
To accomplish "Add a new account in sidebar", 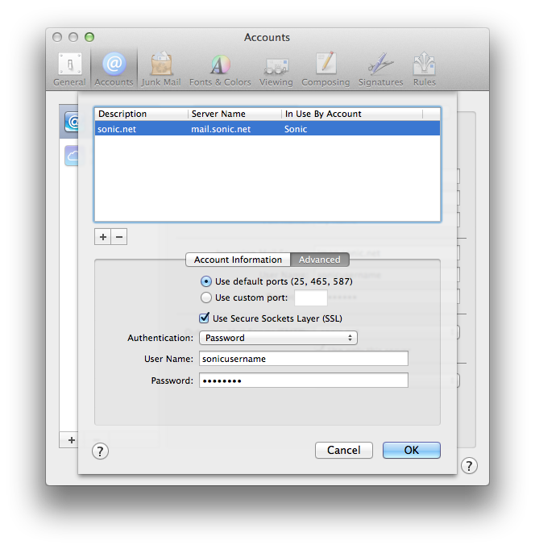I will click(72, 440).
